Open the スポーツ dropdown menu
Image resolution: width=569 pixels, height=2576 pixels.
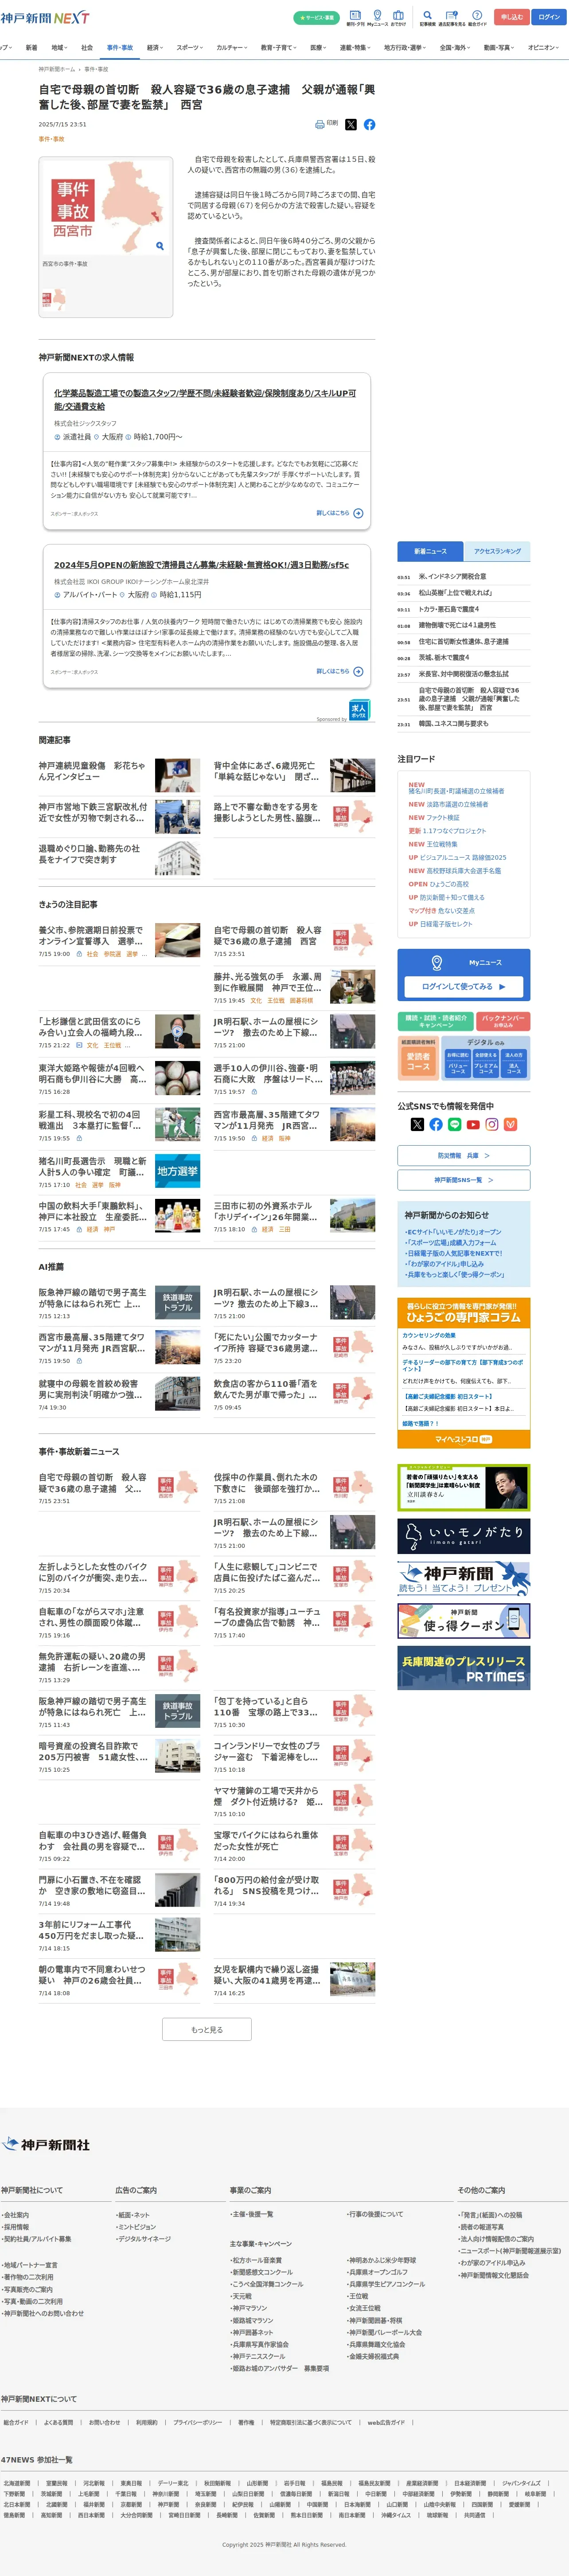pyautogui.click(x=190, y=47)
